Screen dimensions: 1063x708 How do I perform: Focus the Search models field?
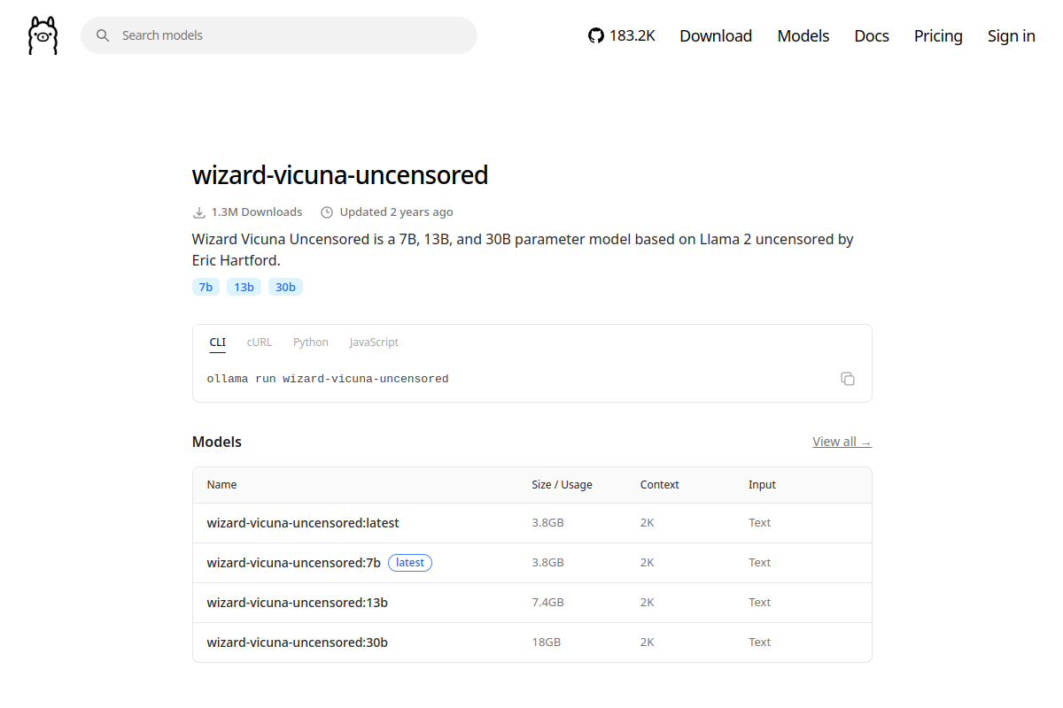279,35
